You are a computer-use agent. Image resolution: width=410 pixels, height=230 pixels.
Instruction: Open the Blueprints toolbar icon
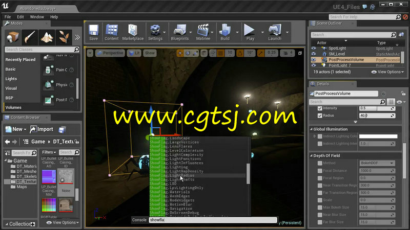(x=180, y=32)
